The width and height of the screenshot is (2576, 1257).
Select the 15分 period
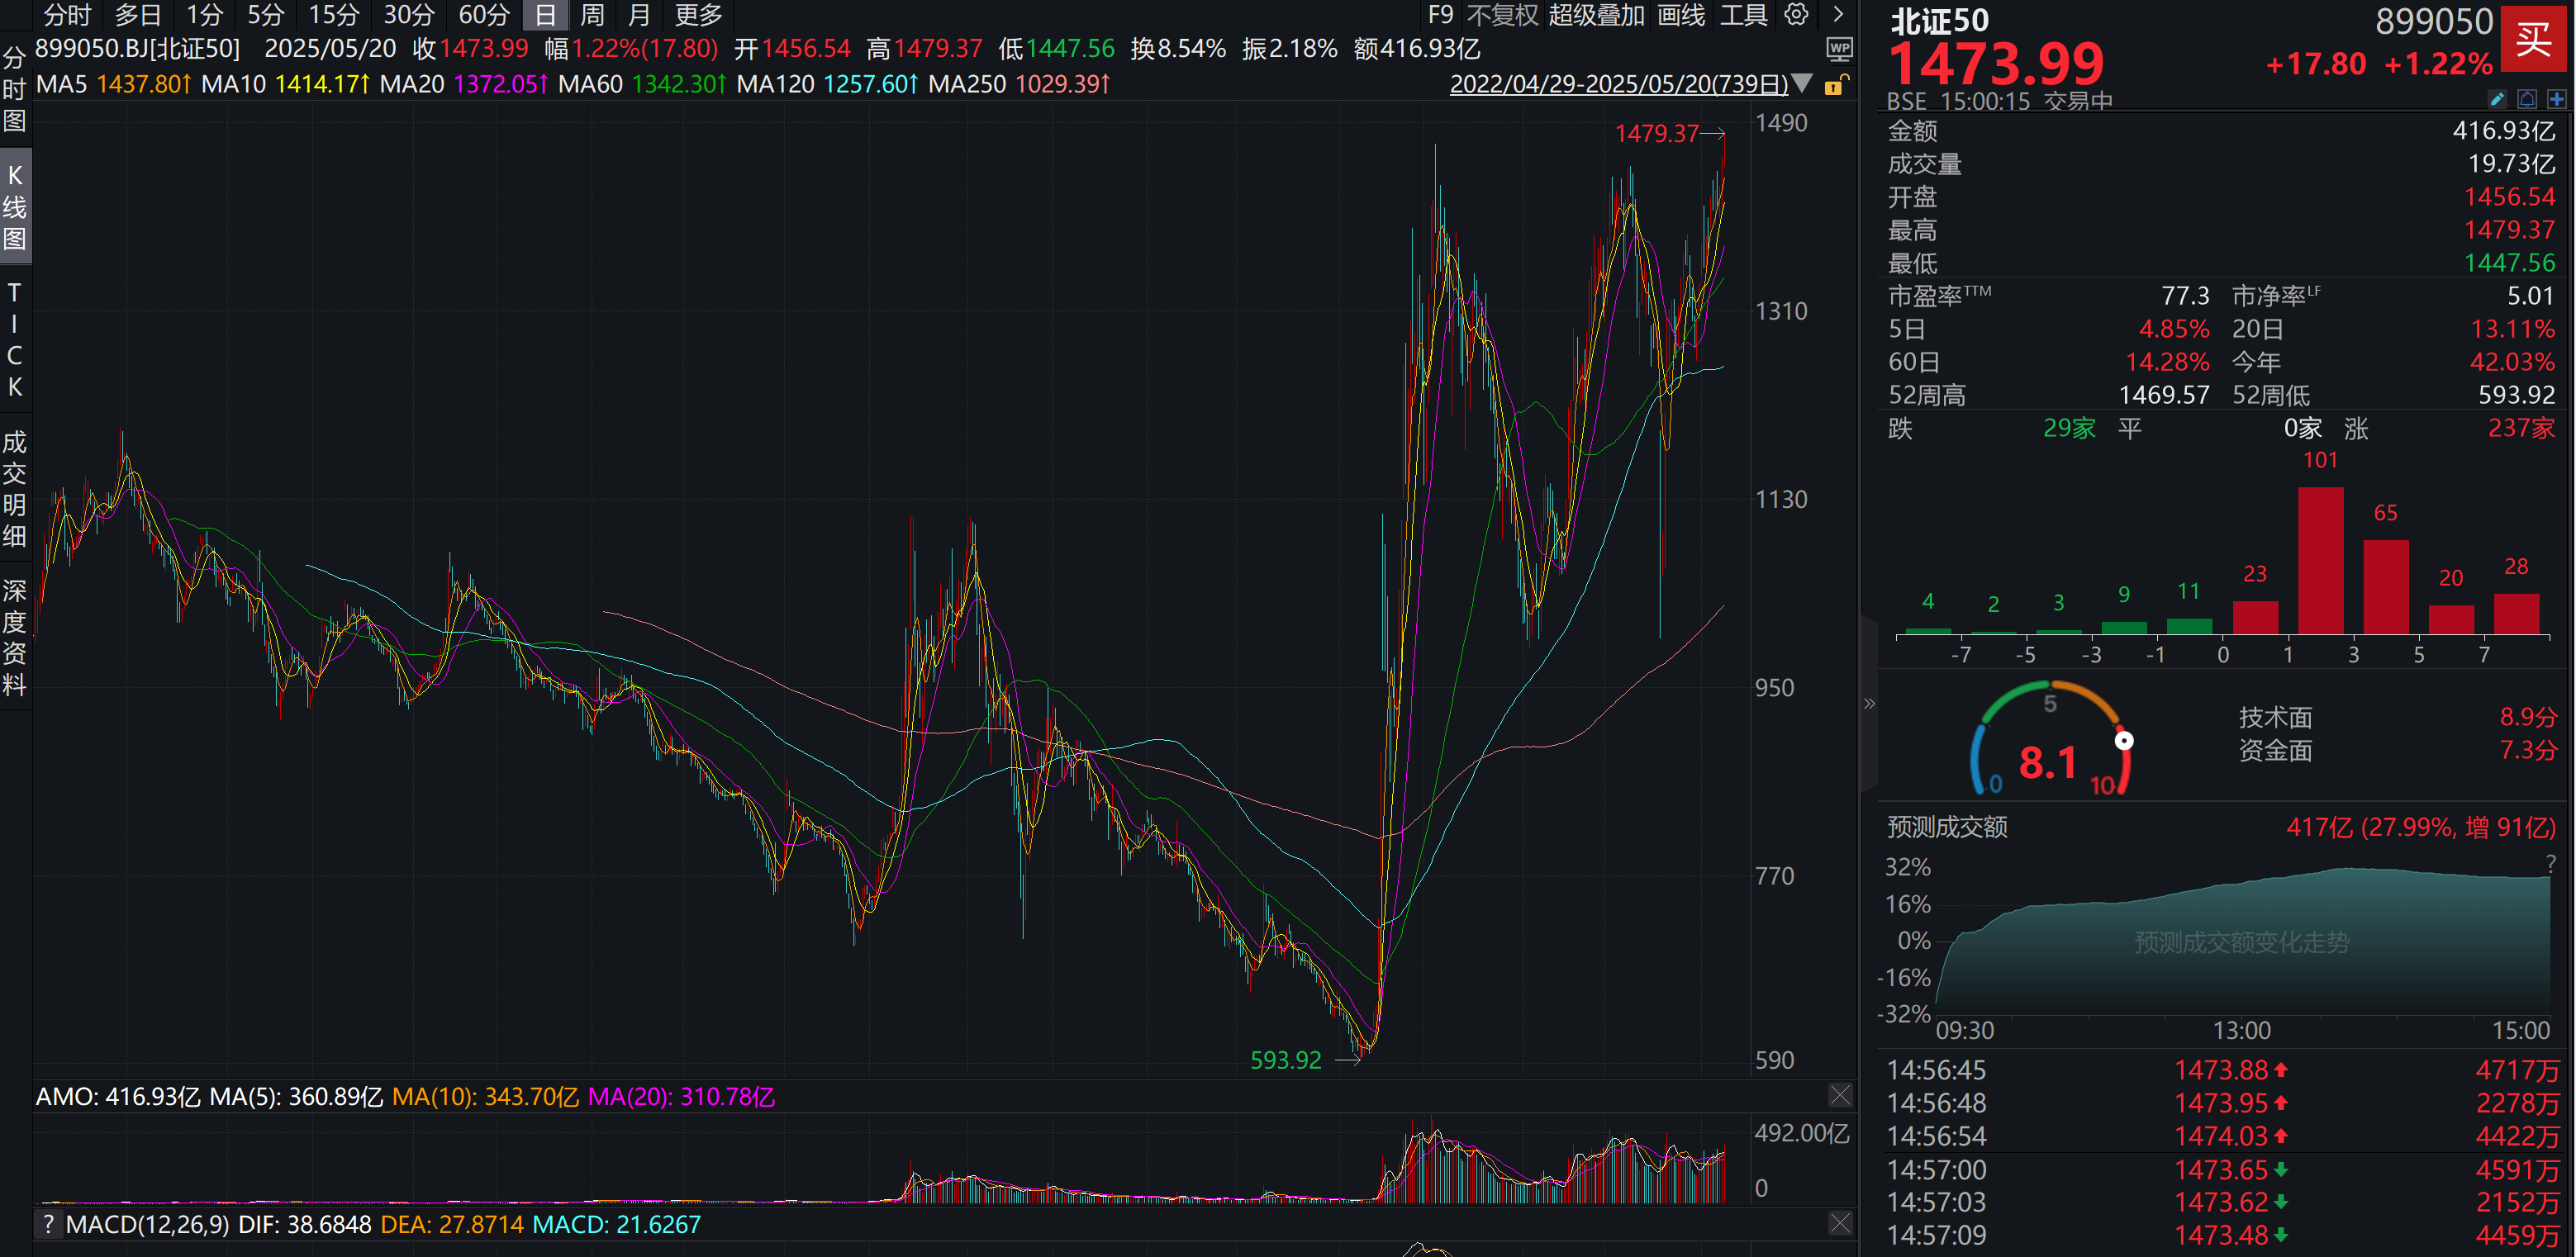click(x=334, y=15)
